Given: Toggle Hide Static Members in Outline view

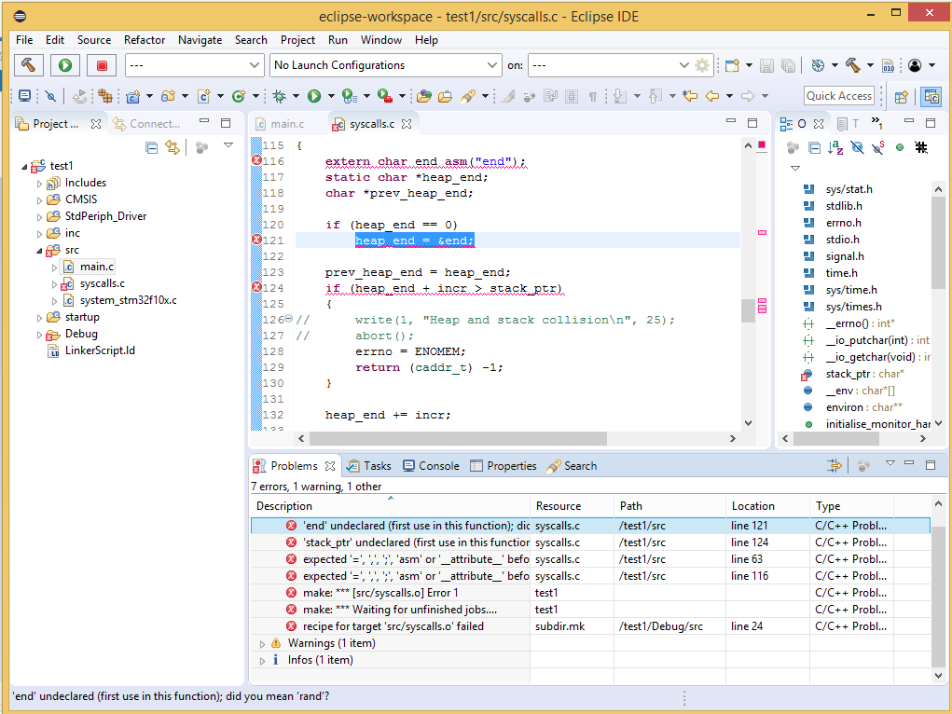Looking at the screenshot, I should coord(878,147).
